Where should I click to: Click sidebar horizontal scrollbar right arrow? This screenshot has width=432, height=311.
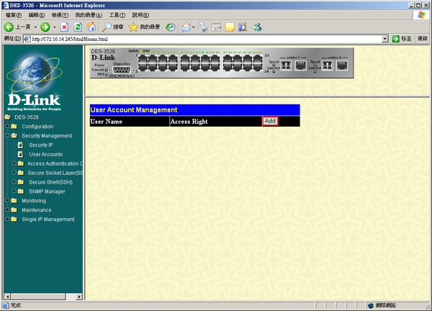[x=79, y=297]
